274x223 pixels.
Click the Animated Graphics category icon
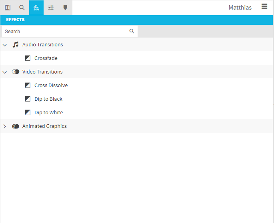[x=16, y=126]
